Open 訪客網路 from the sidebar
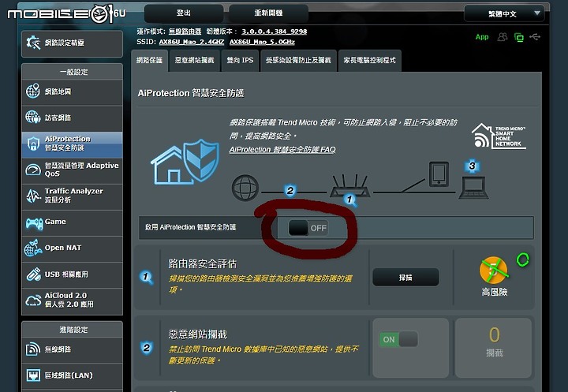Screen dimensions: 568x392 72,118
